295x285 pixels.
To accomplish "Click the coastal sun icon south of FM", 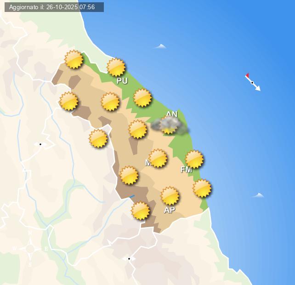I will pyautogui.click(x=202, y=188).
